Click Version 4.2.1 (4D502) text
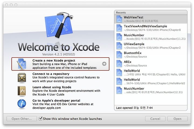 point(58,54)
